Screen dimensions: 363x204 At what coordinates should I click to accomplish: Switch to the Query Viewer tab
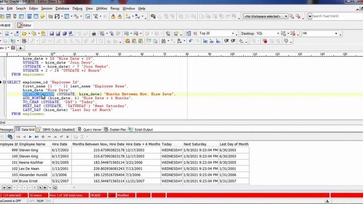coord(90,130)
